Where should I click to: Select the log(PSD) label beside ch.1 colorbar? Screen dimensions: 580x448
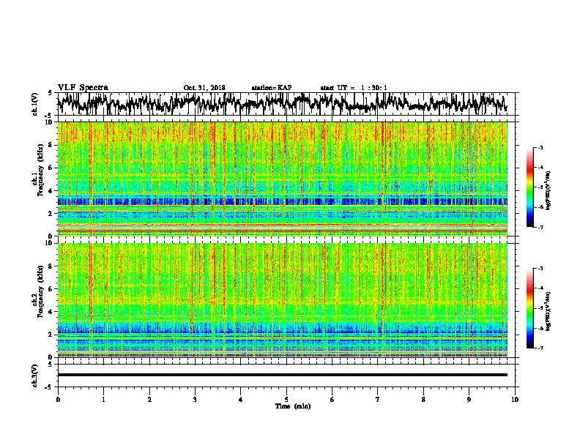pos(548,191)
